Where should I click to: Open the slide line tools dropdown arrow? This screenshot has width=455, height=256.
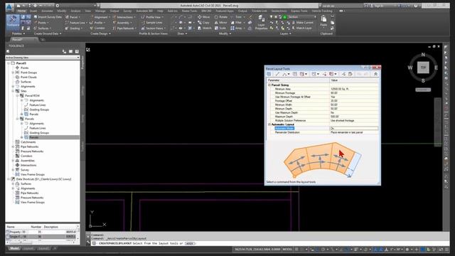coord(306,74)
